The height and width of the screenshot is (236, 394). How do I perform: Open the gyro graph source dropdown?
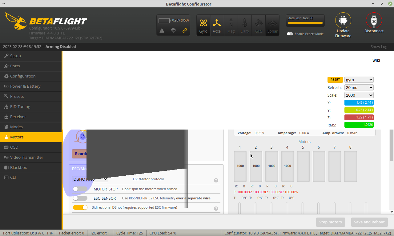(x=359, y=80)
